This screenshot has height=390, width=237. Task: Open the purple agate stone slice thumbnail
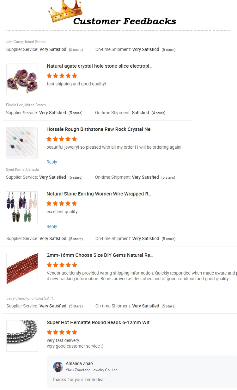pyautogui.click(x=22, y=79)
